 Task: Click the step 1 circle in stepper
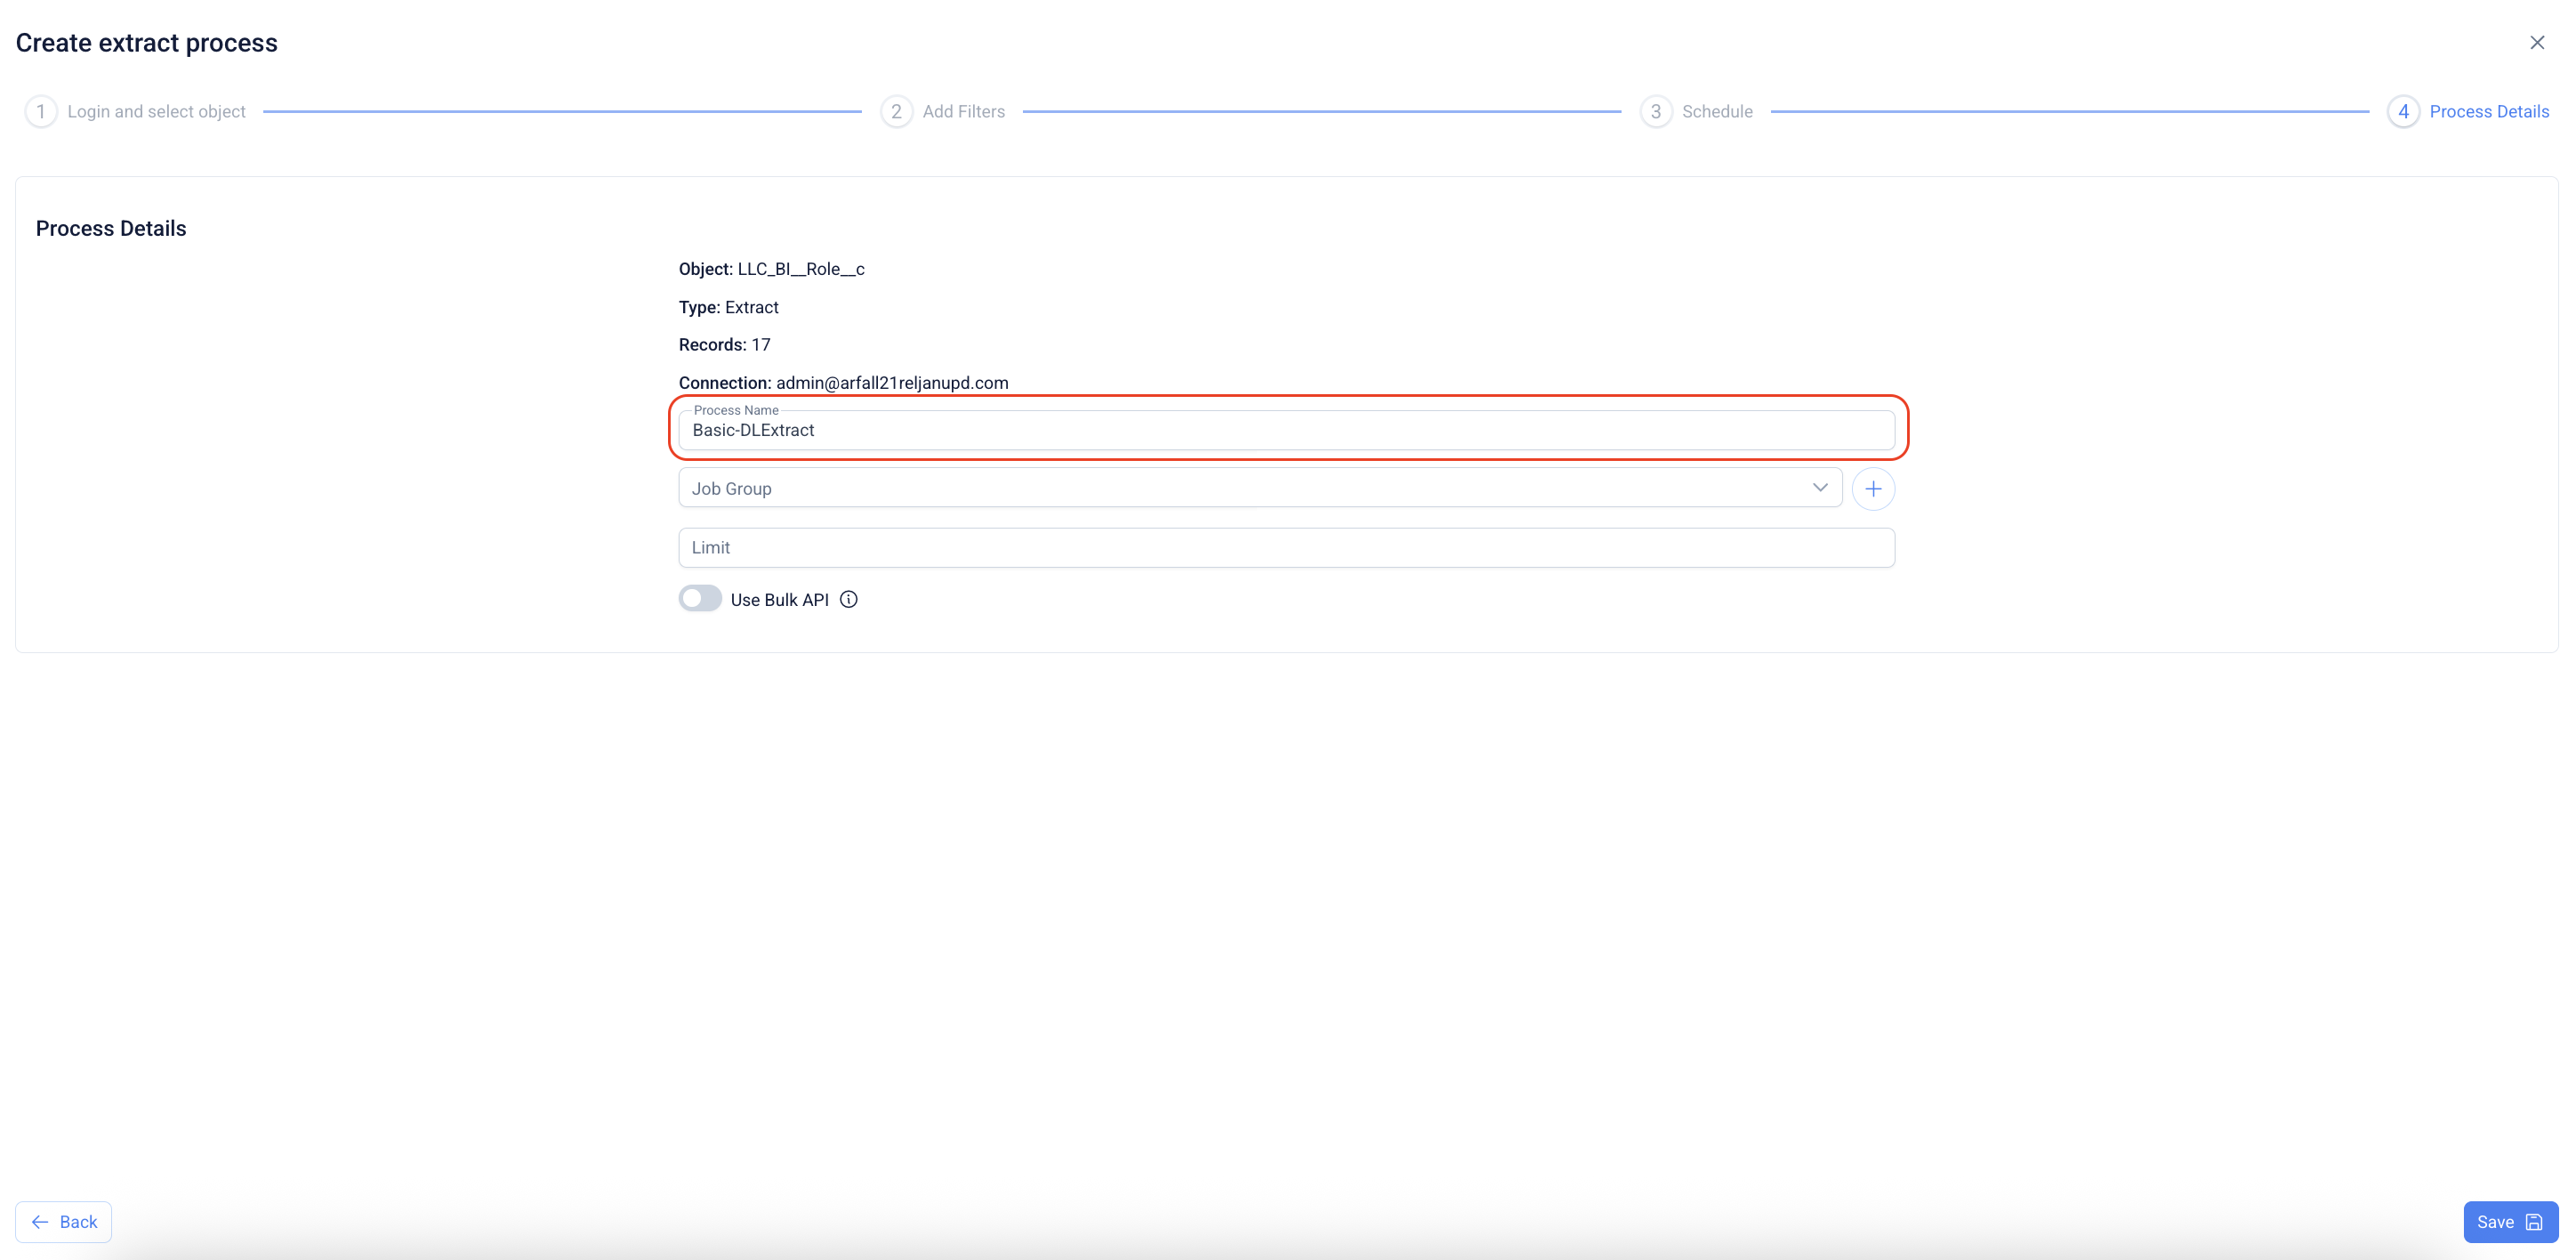click(x=41, y=111)
